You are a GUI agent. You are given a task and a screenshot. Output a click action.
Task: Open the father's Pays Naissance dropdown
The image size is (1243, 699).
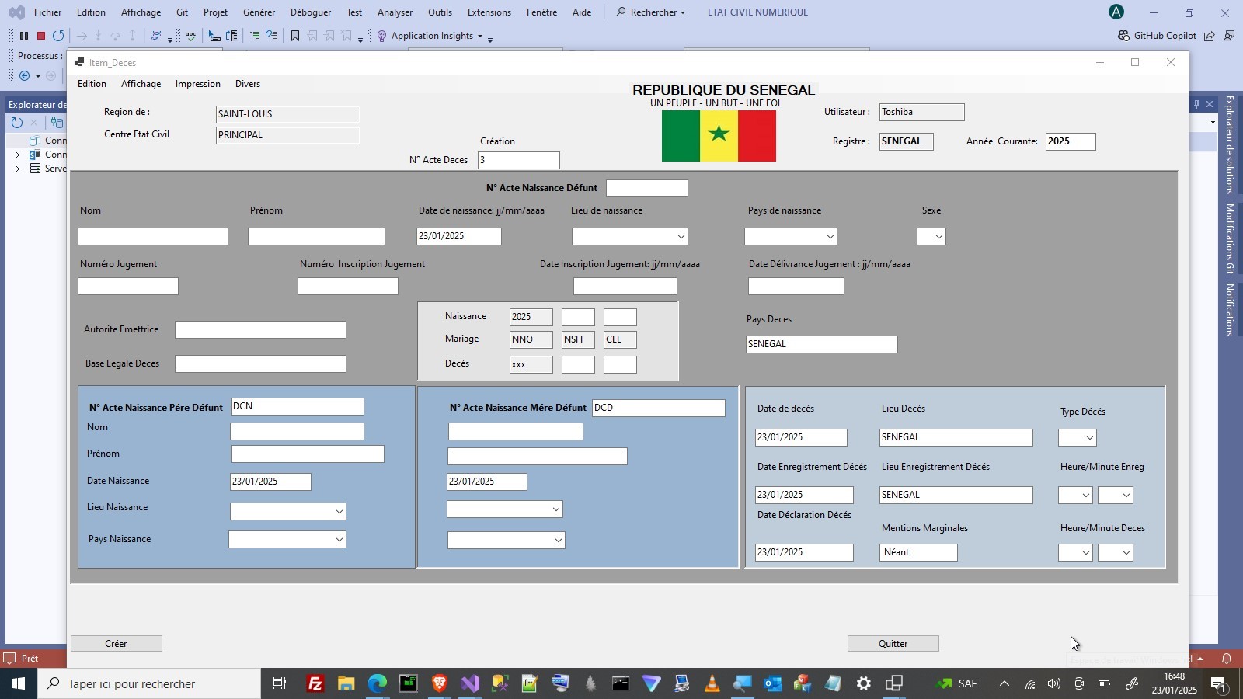point(339,540)
